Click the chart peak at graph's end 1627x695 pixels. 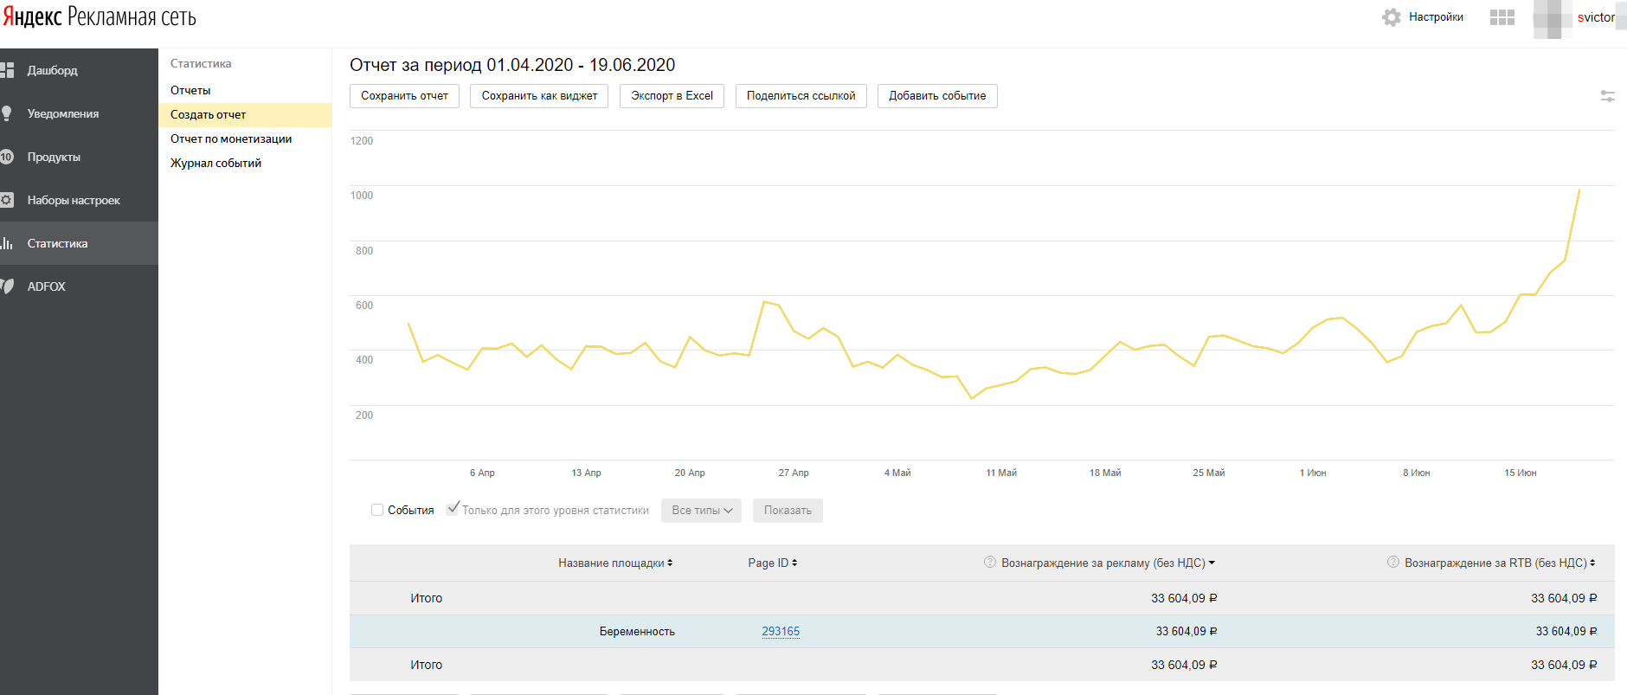tap(1579, 190)
